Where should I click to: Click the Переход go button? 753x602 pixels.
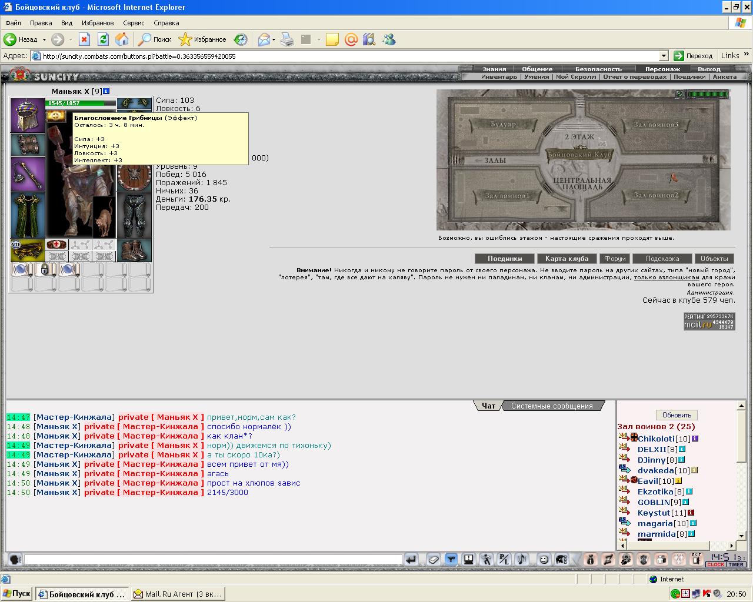point(693,56)
